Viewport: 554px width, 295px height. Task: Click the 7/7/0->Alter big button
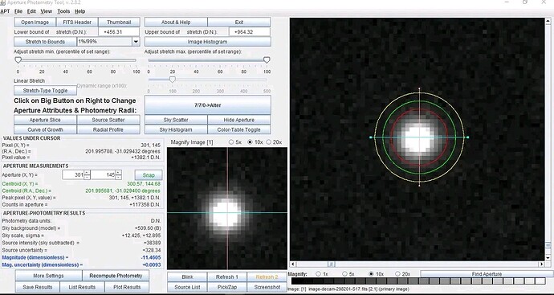(x=208, y=105)
